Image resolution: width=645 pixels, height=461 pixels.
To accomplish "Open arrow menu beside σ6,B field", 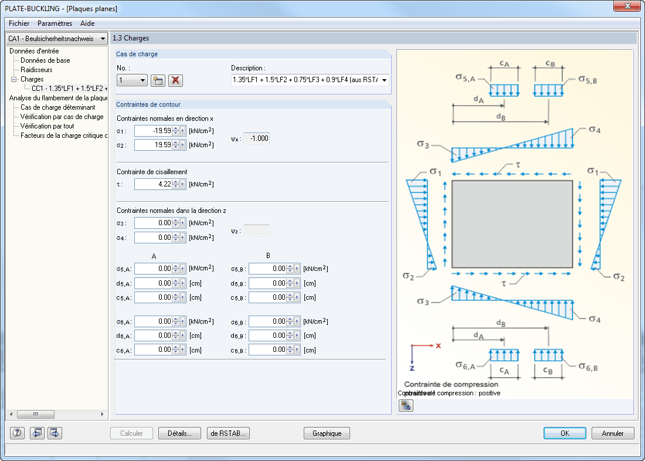I will pyautogui.click(x=297, y=321).
